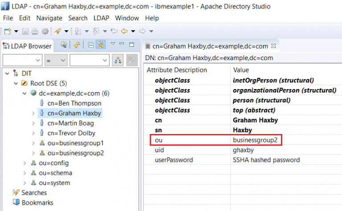
Task: Open the Window menu
Action: tap(127, 18)
